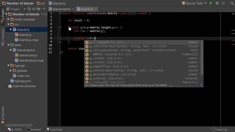This screenshot has height=132, width=235.
Task: Collapse the tests folder arrow
Action: click(x=8, y=45)
